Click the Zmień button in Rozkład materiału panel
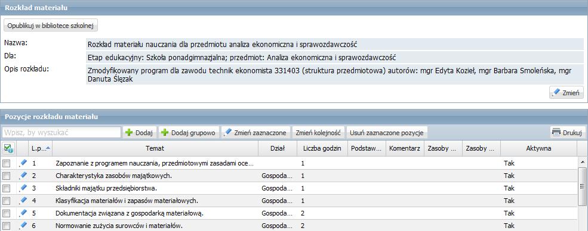The image size is (588, 231). [567, 92]
